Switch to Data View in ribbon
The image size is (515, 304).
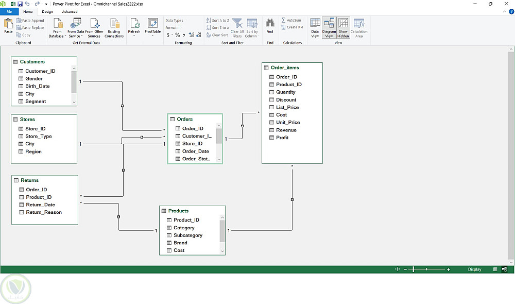(315, 27)
